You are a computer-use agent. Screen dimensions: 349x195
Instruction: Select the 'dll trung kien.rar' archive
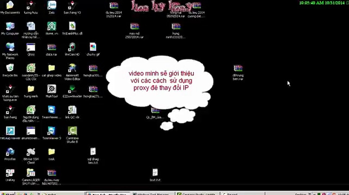pos(238,72)
